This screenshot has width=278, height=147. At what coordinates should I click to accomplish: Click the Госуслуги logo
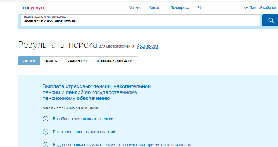(x=34, y=8)
